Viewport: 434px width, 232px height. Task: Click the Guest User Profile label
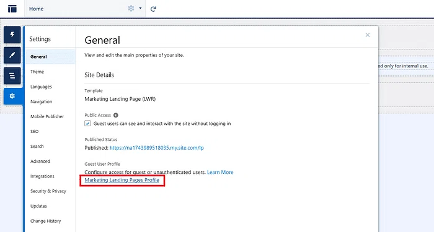click(102, 164)
